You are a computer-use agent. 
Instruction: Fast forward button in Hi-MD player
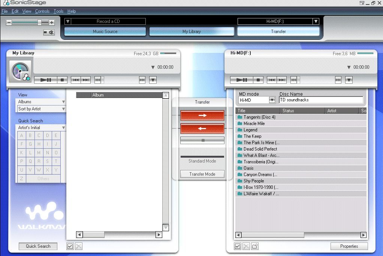[338, 80]
